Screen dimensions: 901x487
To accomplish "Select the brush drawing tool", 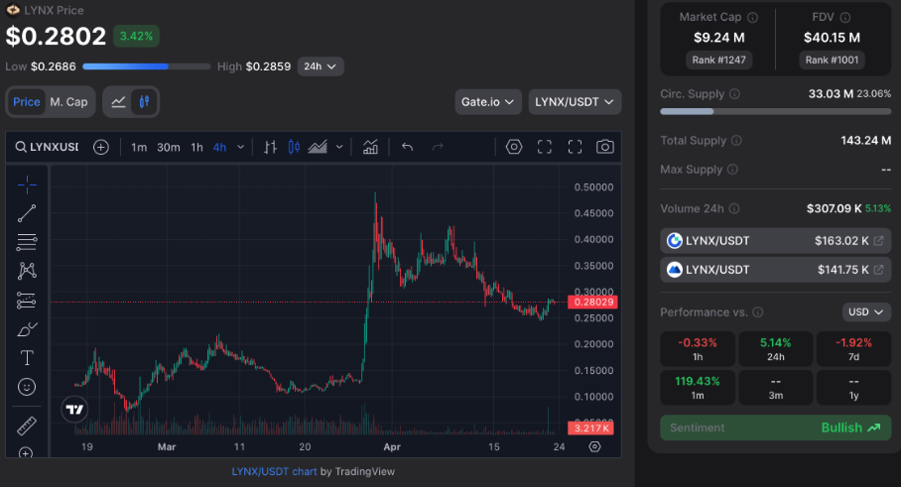I will 27,329.
